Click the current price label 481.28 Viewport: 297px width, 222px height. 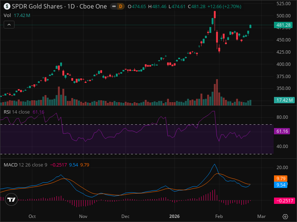tap(283, 25)
